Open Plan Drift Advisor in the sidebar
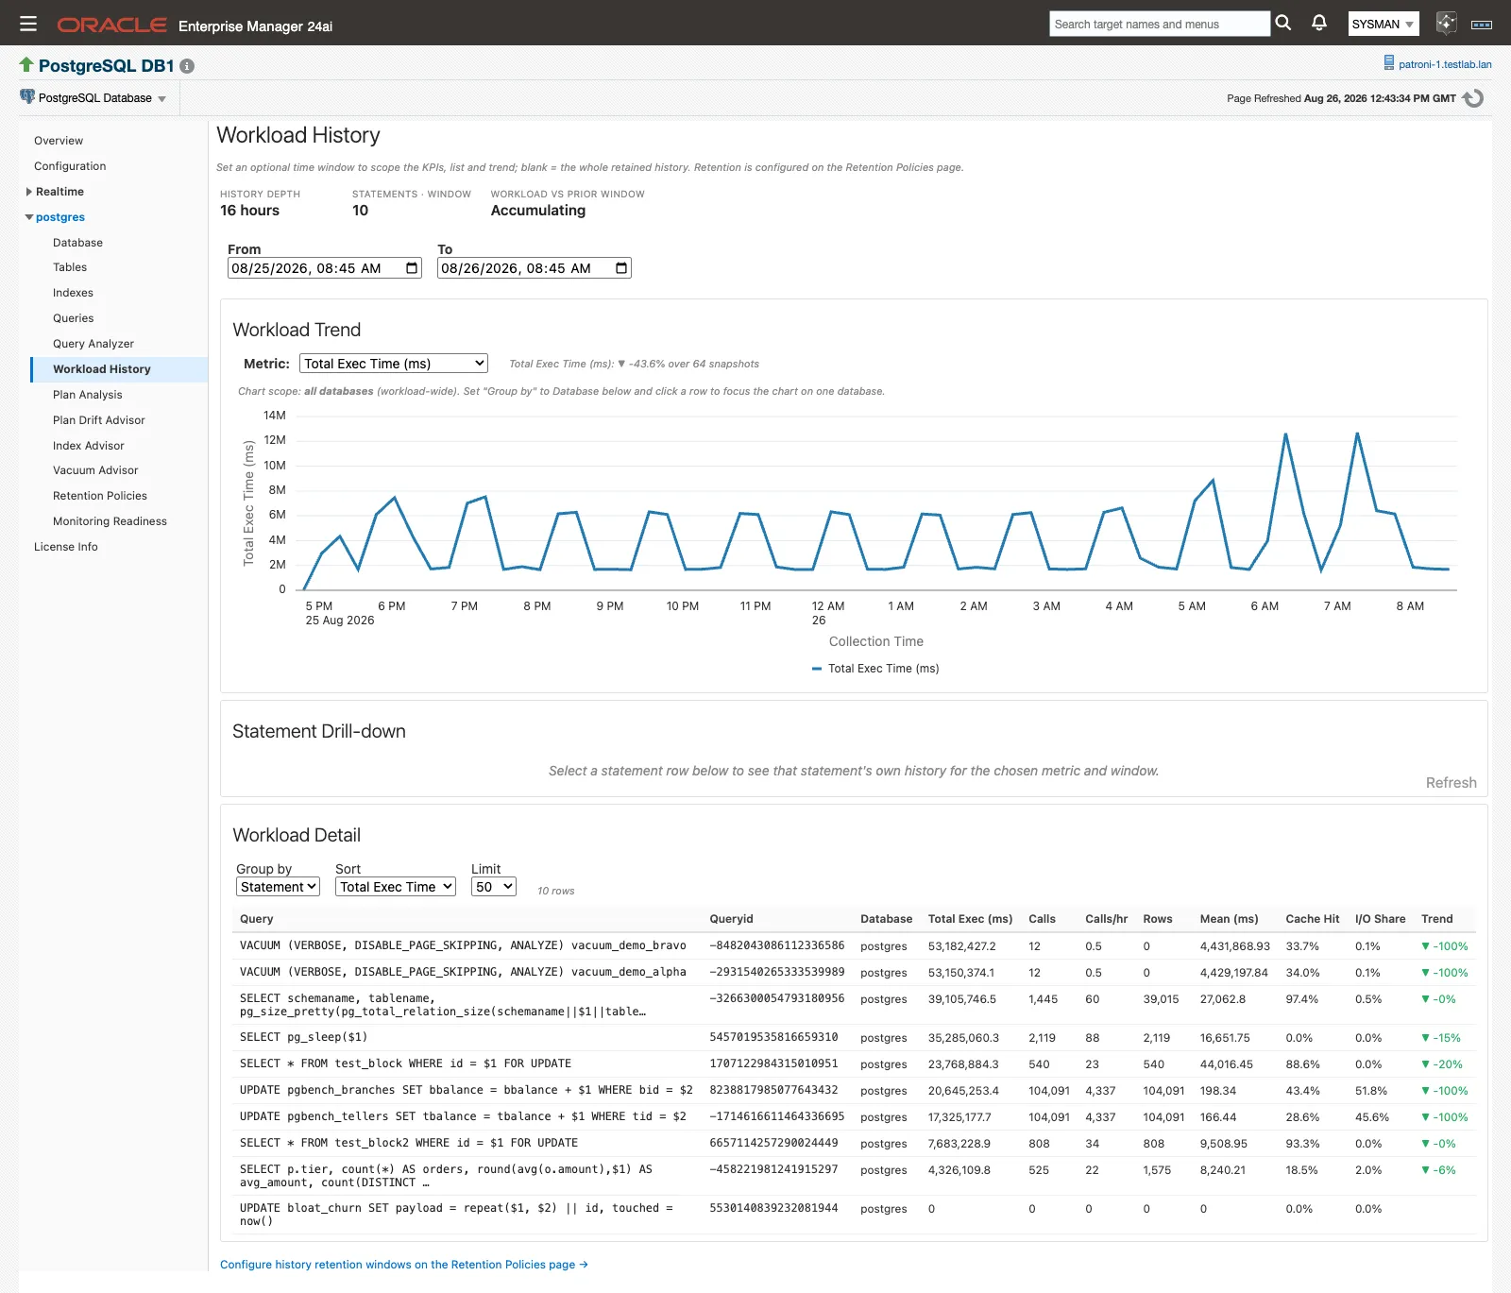Viewport: 1511px width, 1293px height. (x=99, y=420)
